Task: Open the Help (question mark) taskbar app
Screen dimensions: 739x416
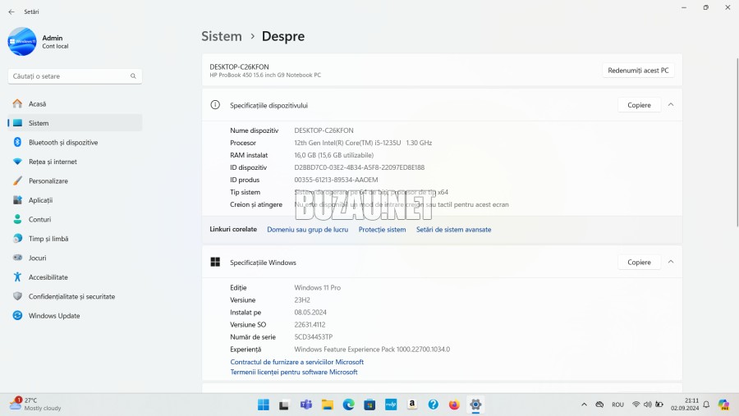Action: pos(433,405)
